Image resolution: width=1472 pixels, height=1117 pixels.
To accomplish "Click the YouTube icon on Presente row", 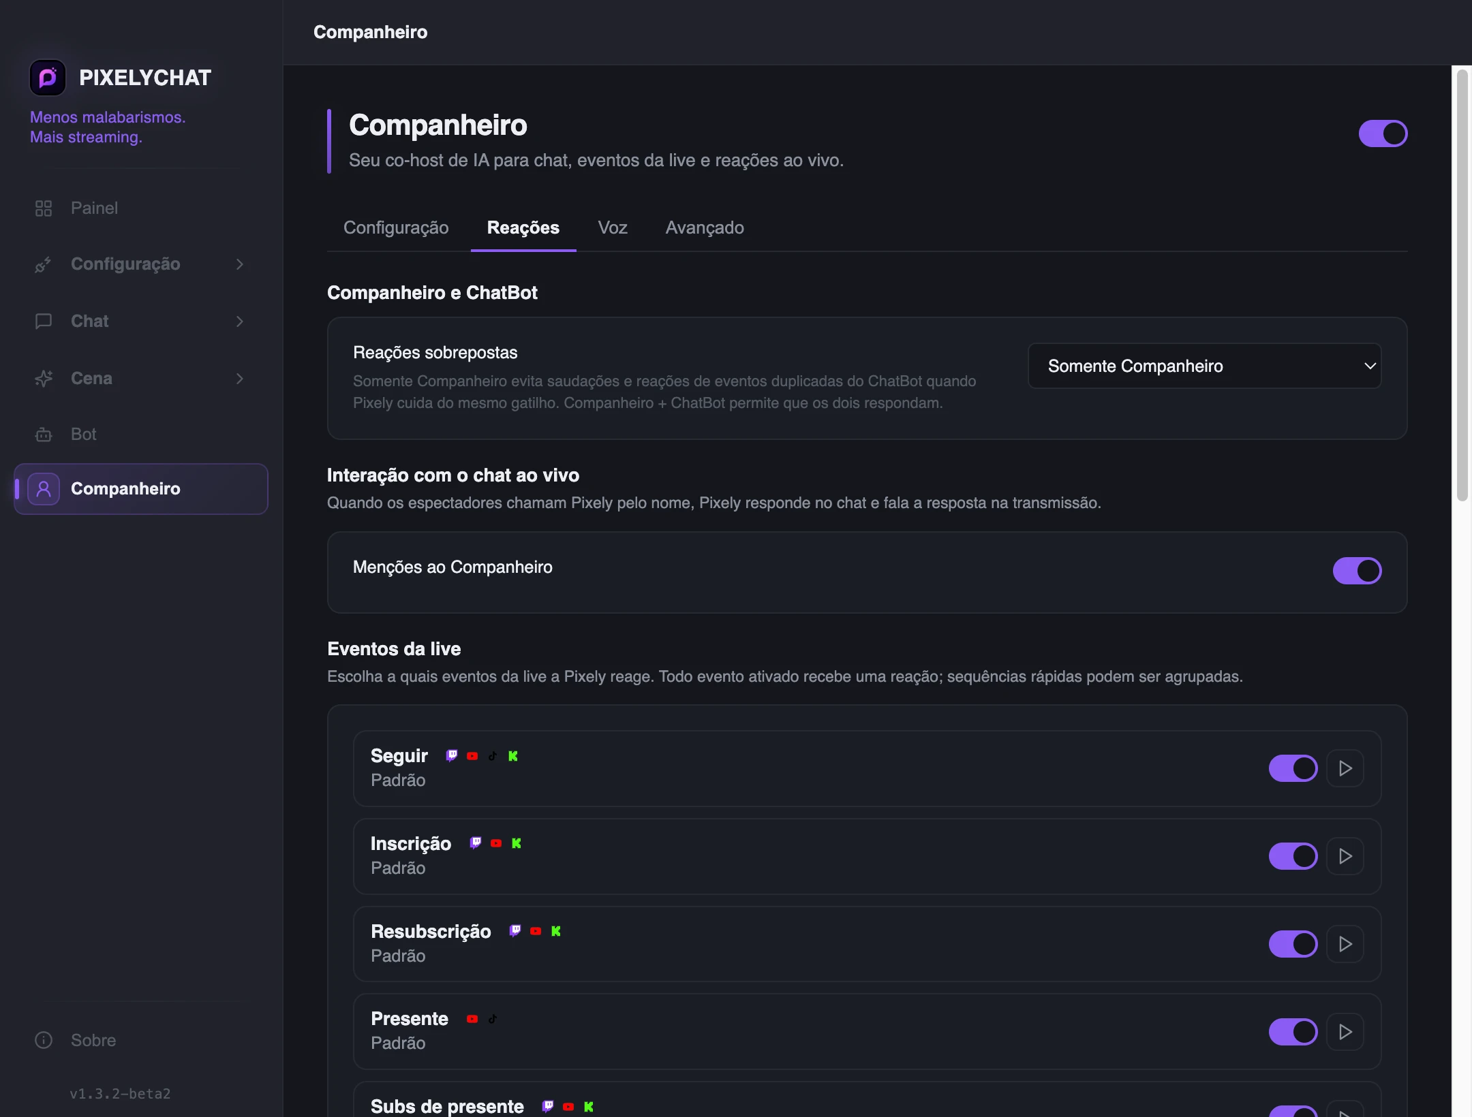I will coord(472,1019).
